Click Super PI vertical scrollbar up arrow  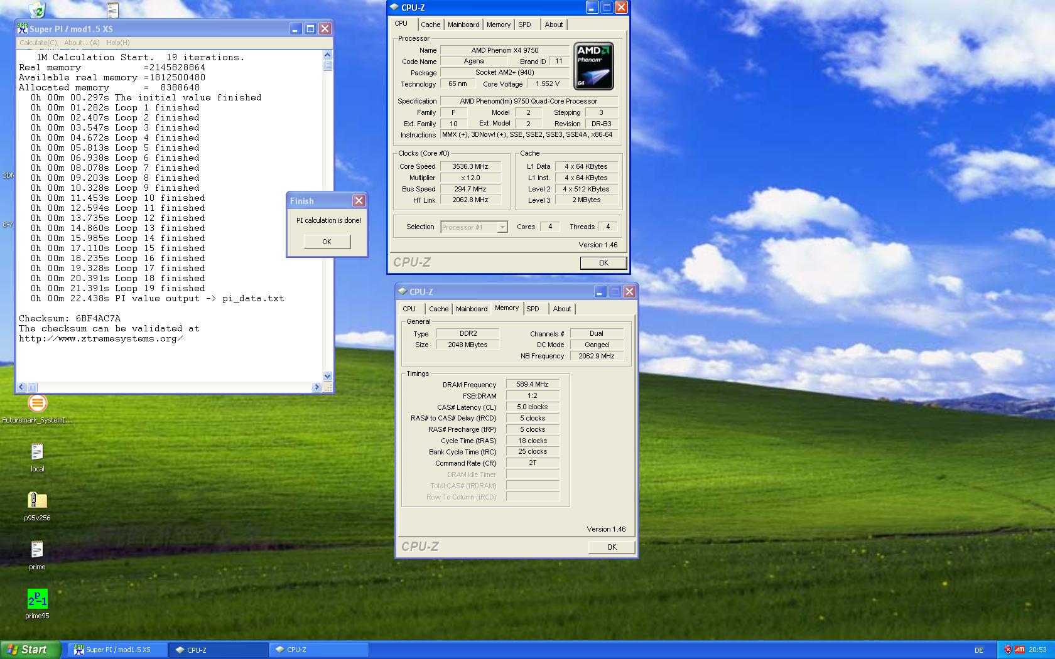327,55
